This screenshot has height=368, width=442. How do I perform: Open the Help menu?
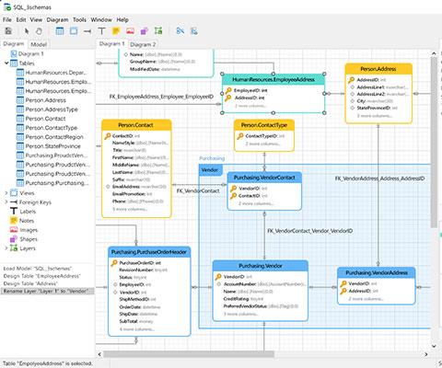(122, 19)
